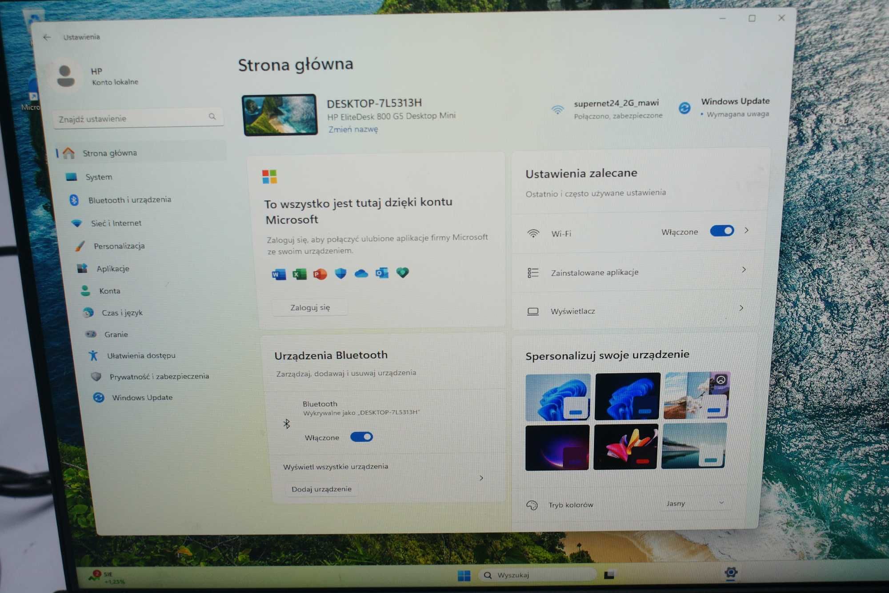Click HP Konto lokalne account name
The height and width of the screenshot is (593, 889).
(115, 77)
